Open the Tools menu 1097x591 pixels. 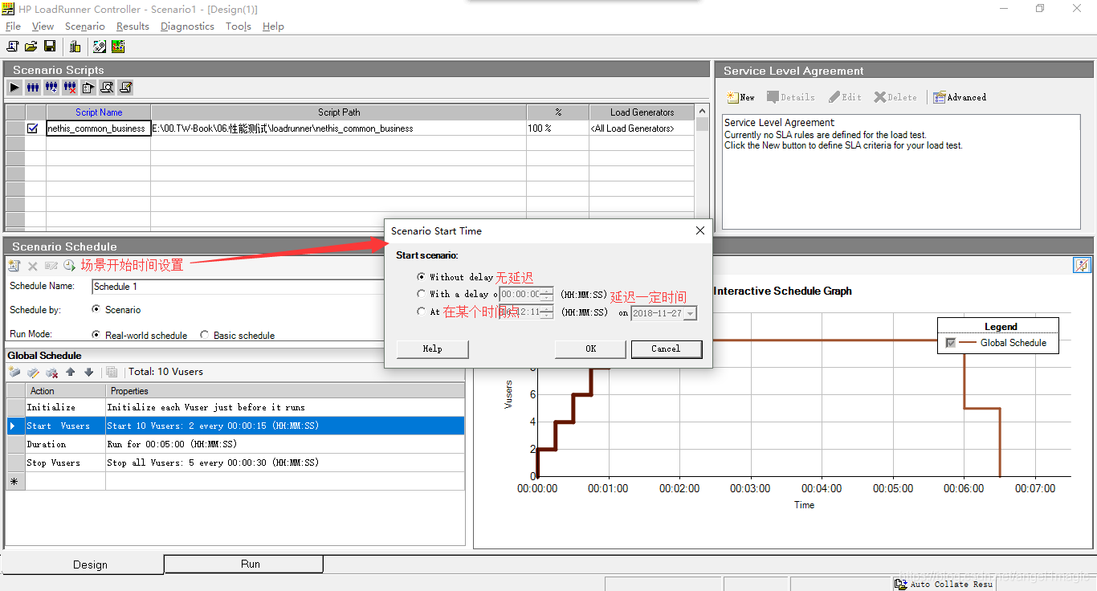[x=239, y=26]
